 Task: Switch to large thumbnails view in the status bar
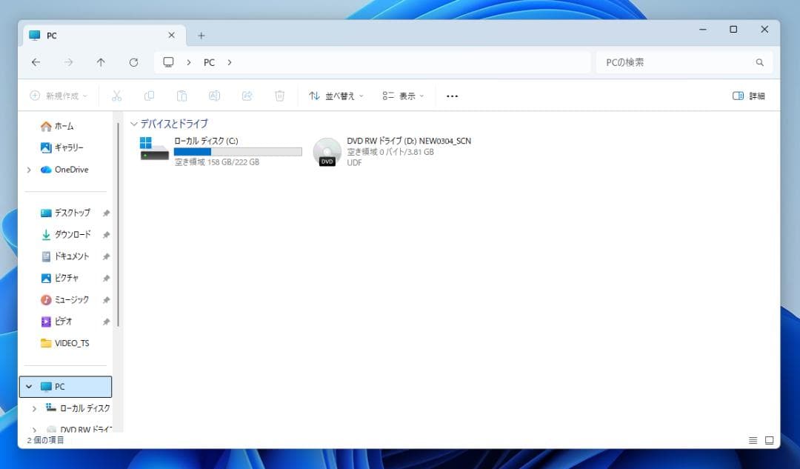(x=769, y=439)
